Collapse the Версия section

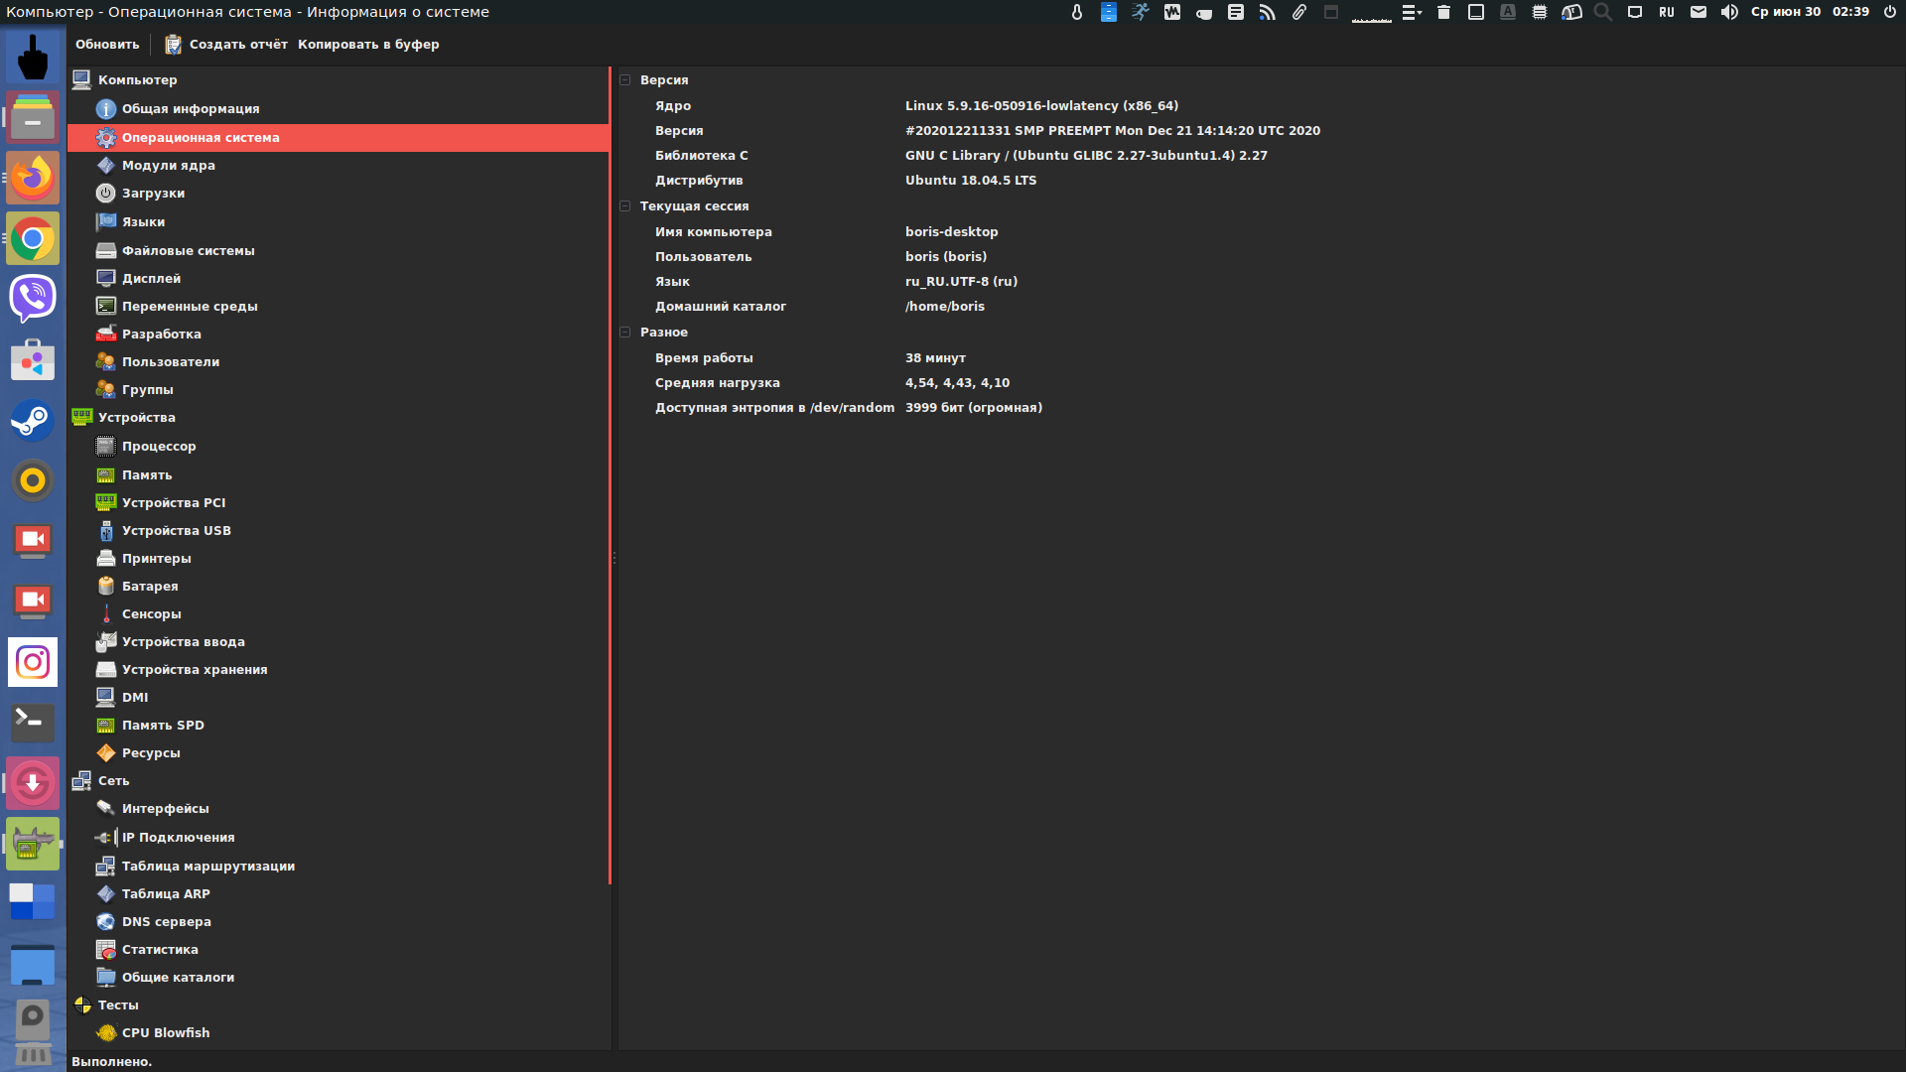click(x=625, y=80)
